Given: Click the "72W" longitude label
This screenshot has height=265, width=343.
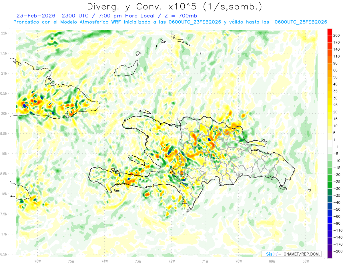Looking at the screenshot, I should [171, 261].
